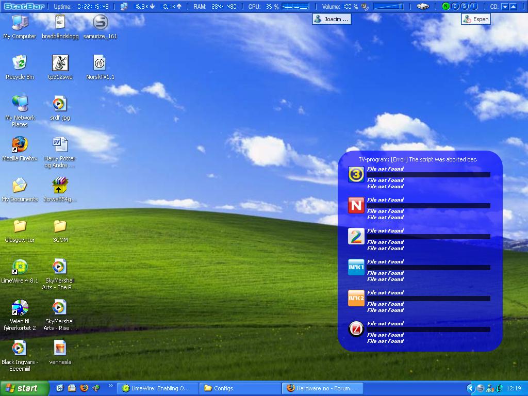The width and height of the screenshot is (528, 396).
Task: Click the CPU usage graph in StatBar
Action: [x=295, y=6]
